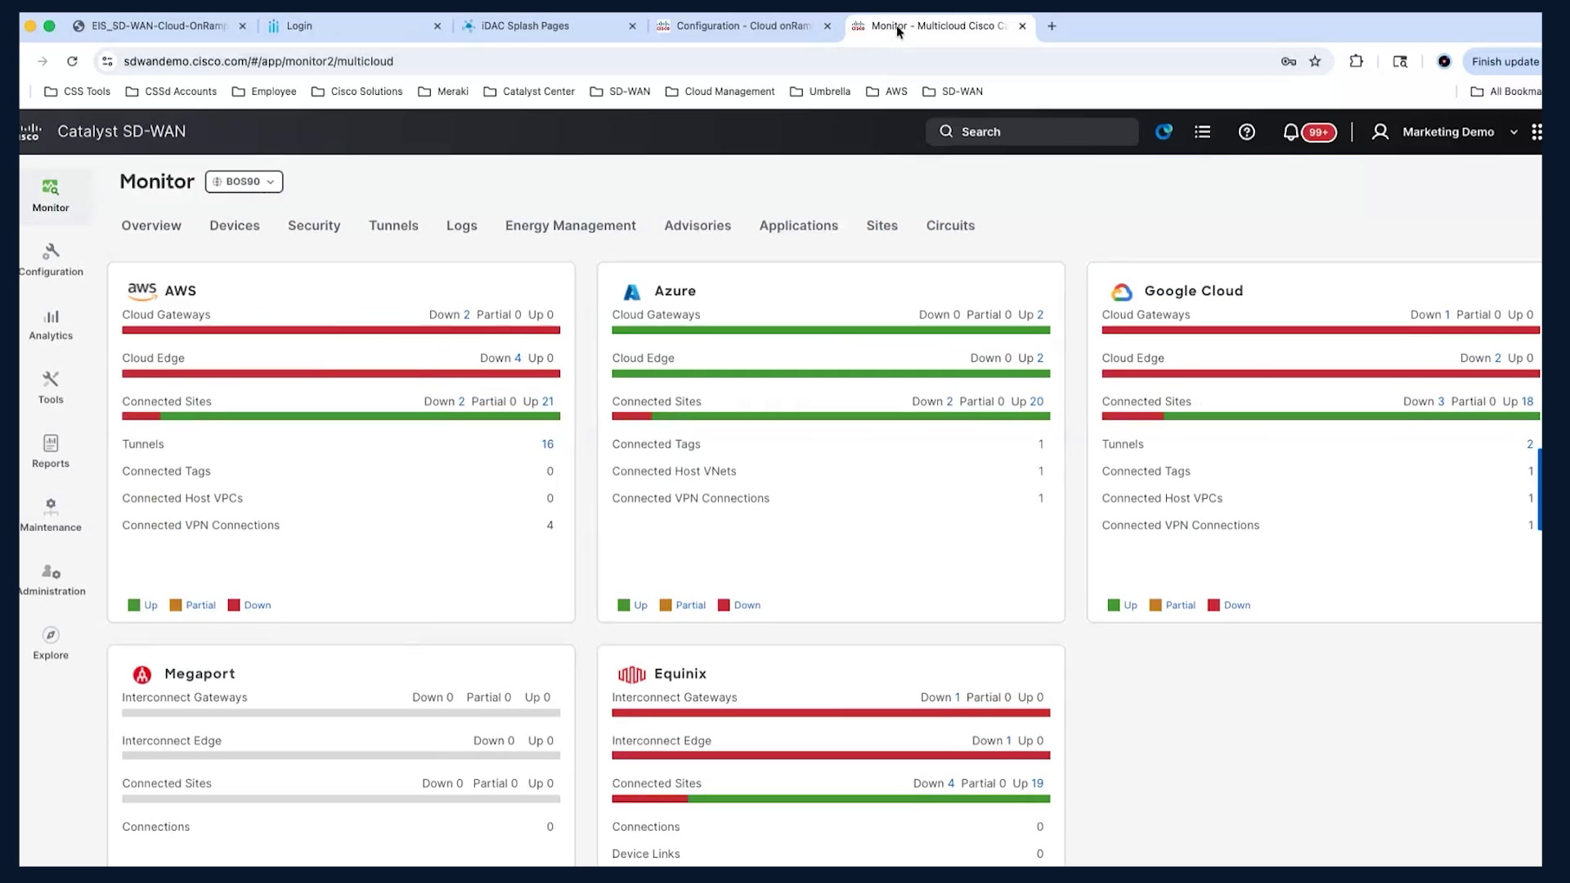Switch to the Overview tab
This screenshot has width=1570, height=883.
click(151, 226)
